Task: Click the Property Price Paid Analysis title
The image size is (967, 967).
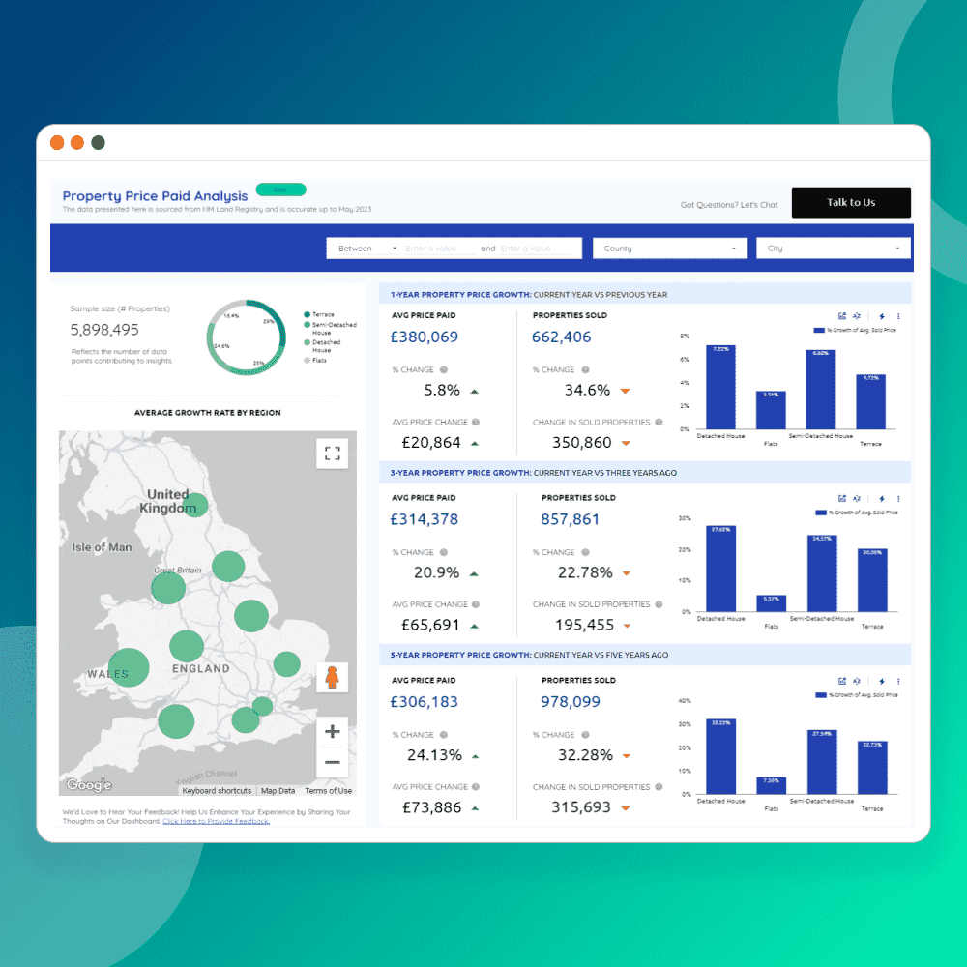Action: [155, 196]
